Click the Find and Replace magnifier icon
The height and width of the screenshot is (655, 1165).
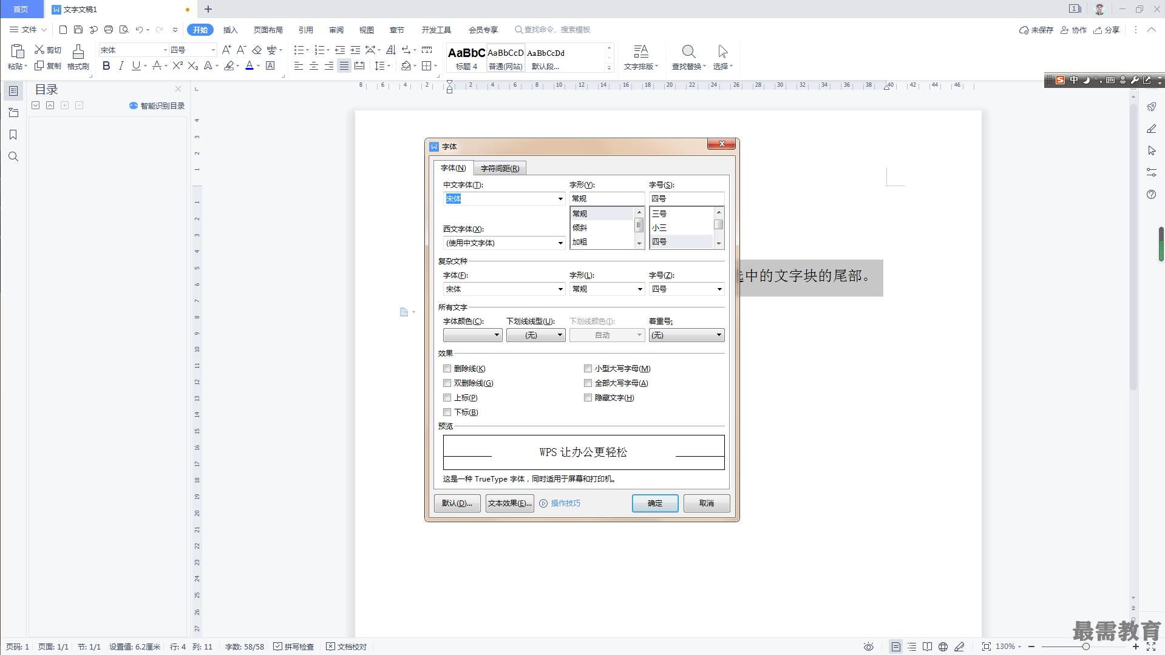(x=688, y=52)
